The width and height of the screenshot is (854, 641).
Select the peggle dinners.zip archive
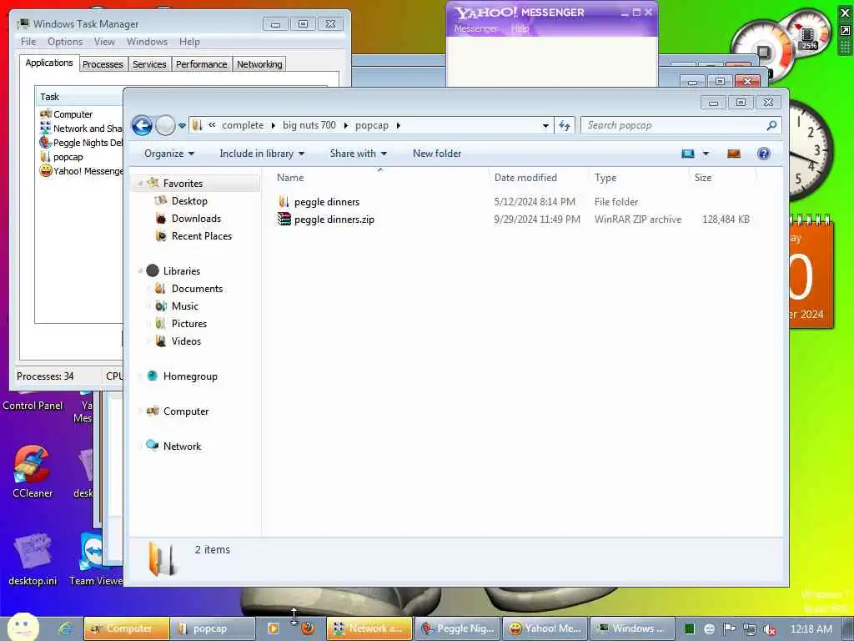[334, 220]
